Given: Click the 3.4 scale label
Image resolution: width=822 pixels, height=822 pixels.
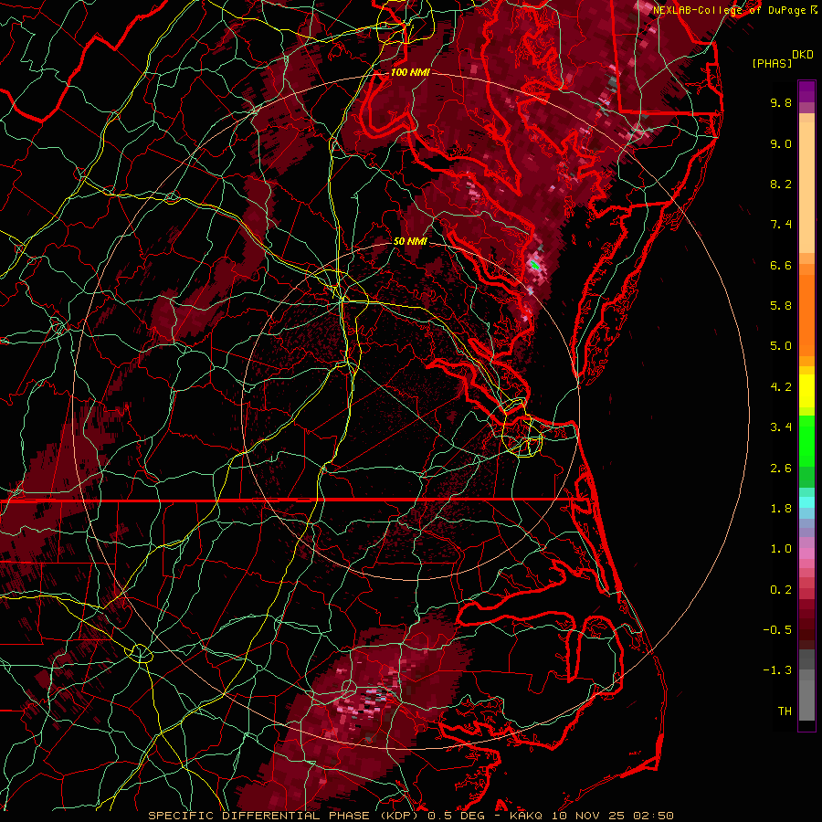Looking at the screenshot, I should pyautogui.click(x=781, y=427).
